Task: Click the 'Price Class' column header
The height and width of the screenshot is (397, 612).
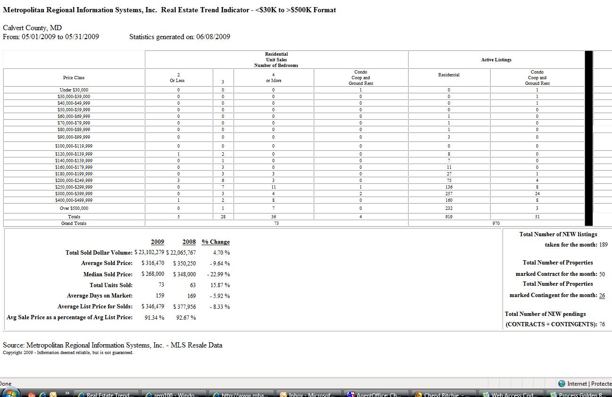Action: pos(74,78)
